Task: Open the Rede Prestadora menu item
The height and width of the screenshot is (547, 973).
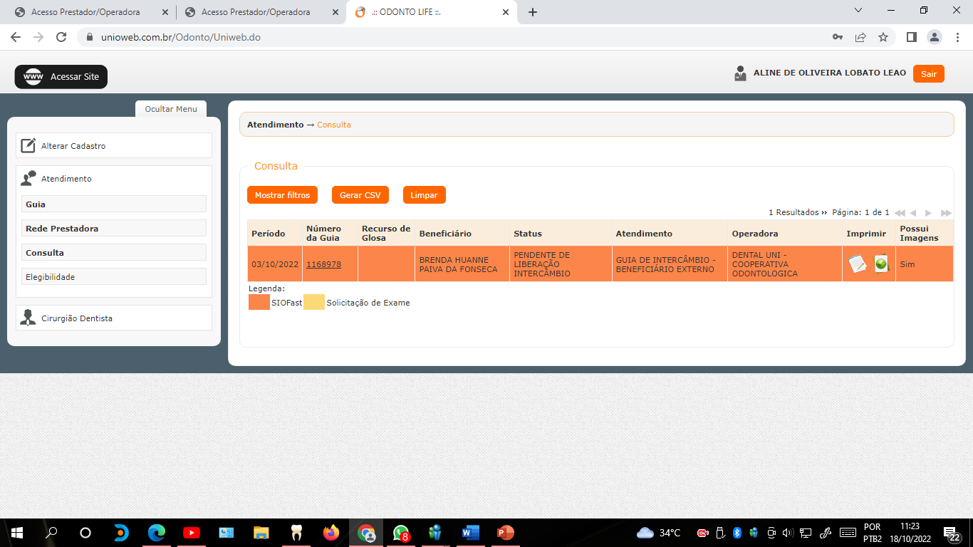Action: [x=62, y=229]
